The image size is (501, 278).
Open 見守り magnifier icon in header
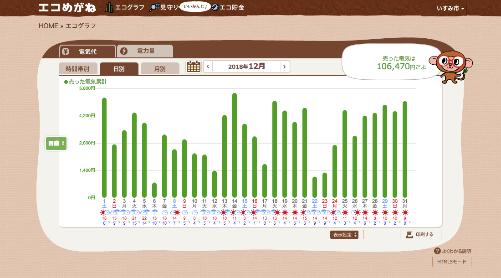coord(154,7)
